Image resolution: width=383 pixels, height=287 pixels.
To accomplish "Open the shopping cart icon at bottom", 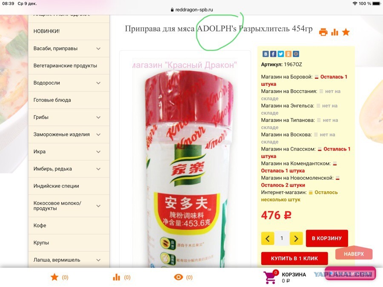I will point(270,278).
